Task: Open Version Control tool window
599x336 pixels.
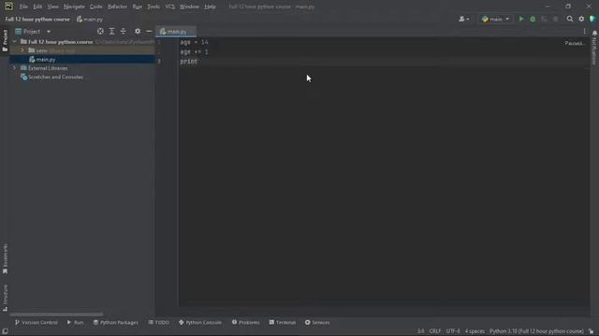Action: pos(36,322)
